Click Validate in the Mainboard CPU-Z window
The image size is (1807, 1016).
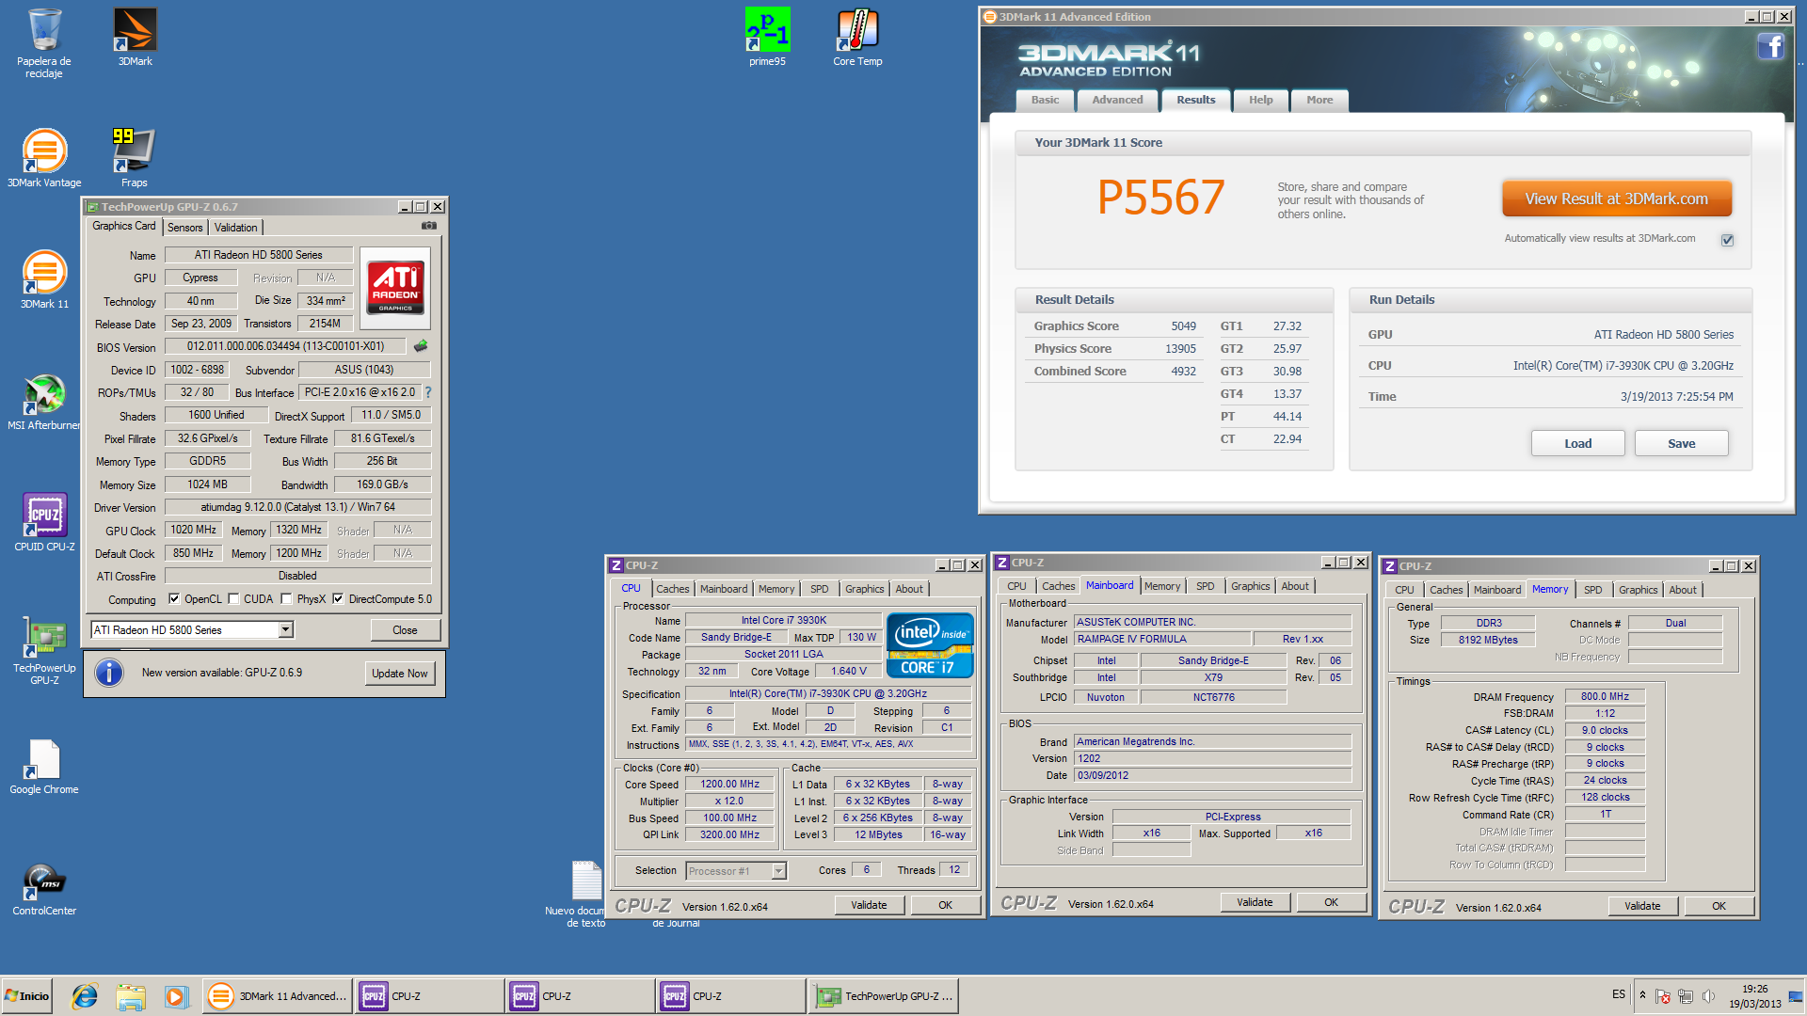tap(1255, 902)
